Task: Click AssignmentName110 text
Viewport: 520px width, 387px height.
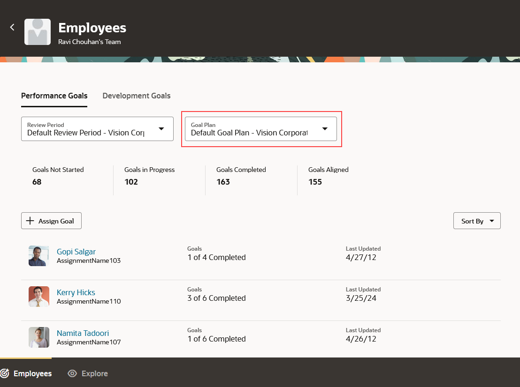Action: coord(89,301)
